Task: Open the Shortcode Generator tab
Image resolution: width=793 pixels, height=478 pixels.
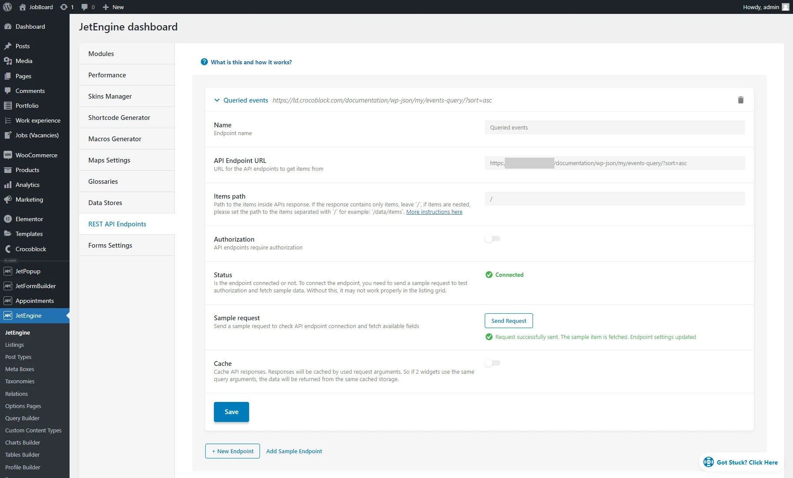Action: (x=127, y=118)
